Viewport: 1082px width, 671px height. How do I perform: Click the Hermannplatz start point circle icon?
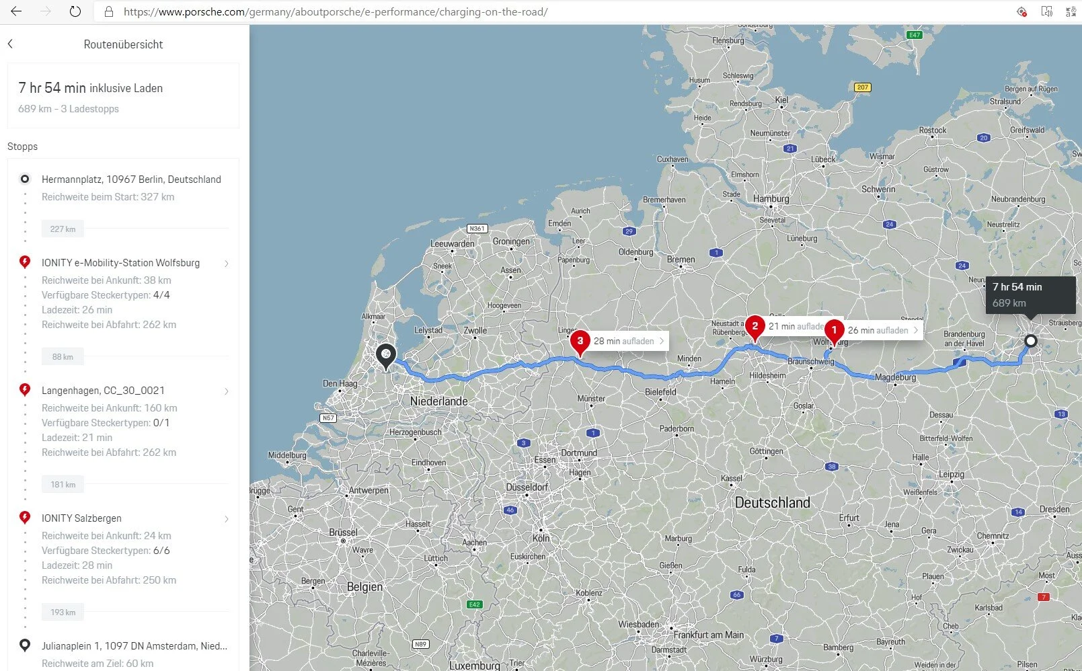point(25,179)
